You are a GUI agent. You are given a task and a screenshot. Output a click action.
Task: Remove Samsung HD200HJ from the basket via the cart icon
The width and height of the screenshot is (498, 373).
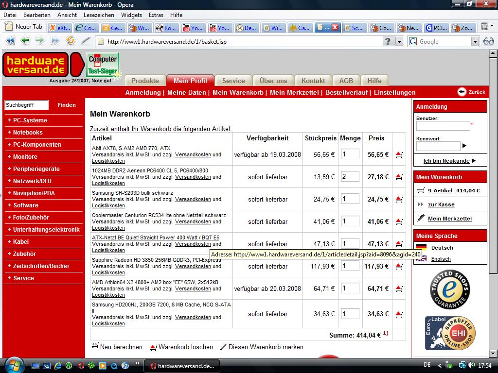(399, 314)
